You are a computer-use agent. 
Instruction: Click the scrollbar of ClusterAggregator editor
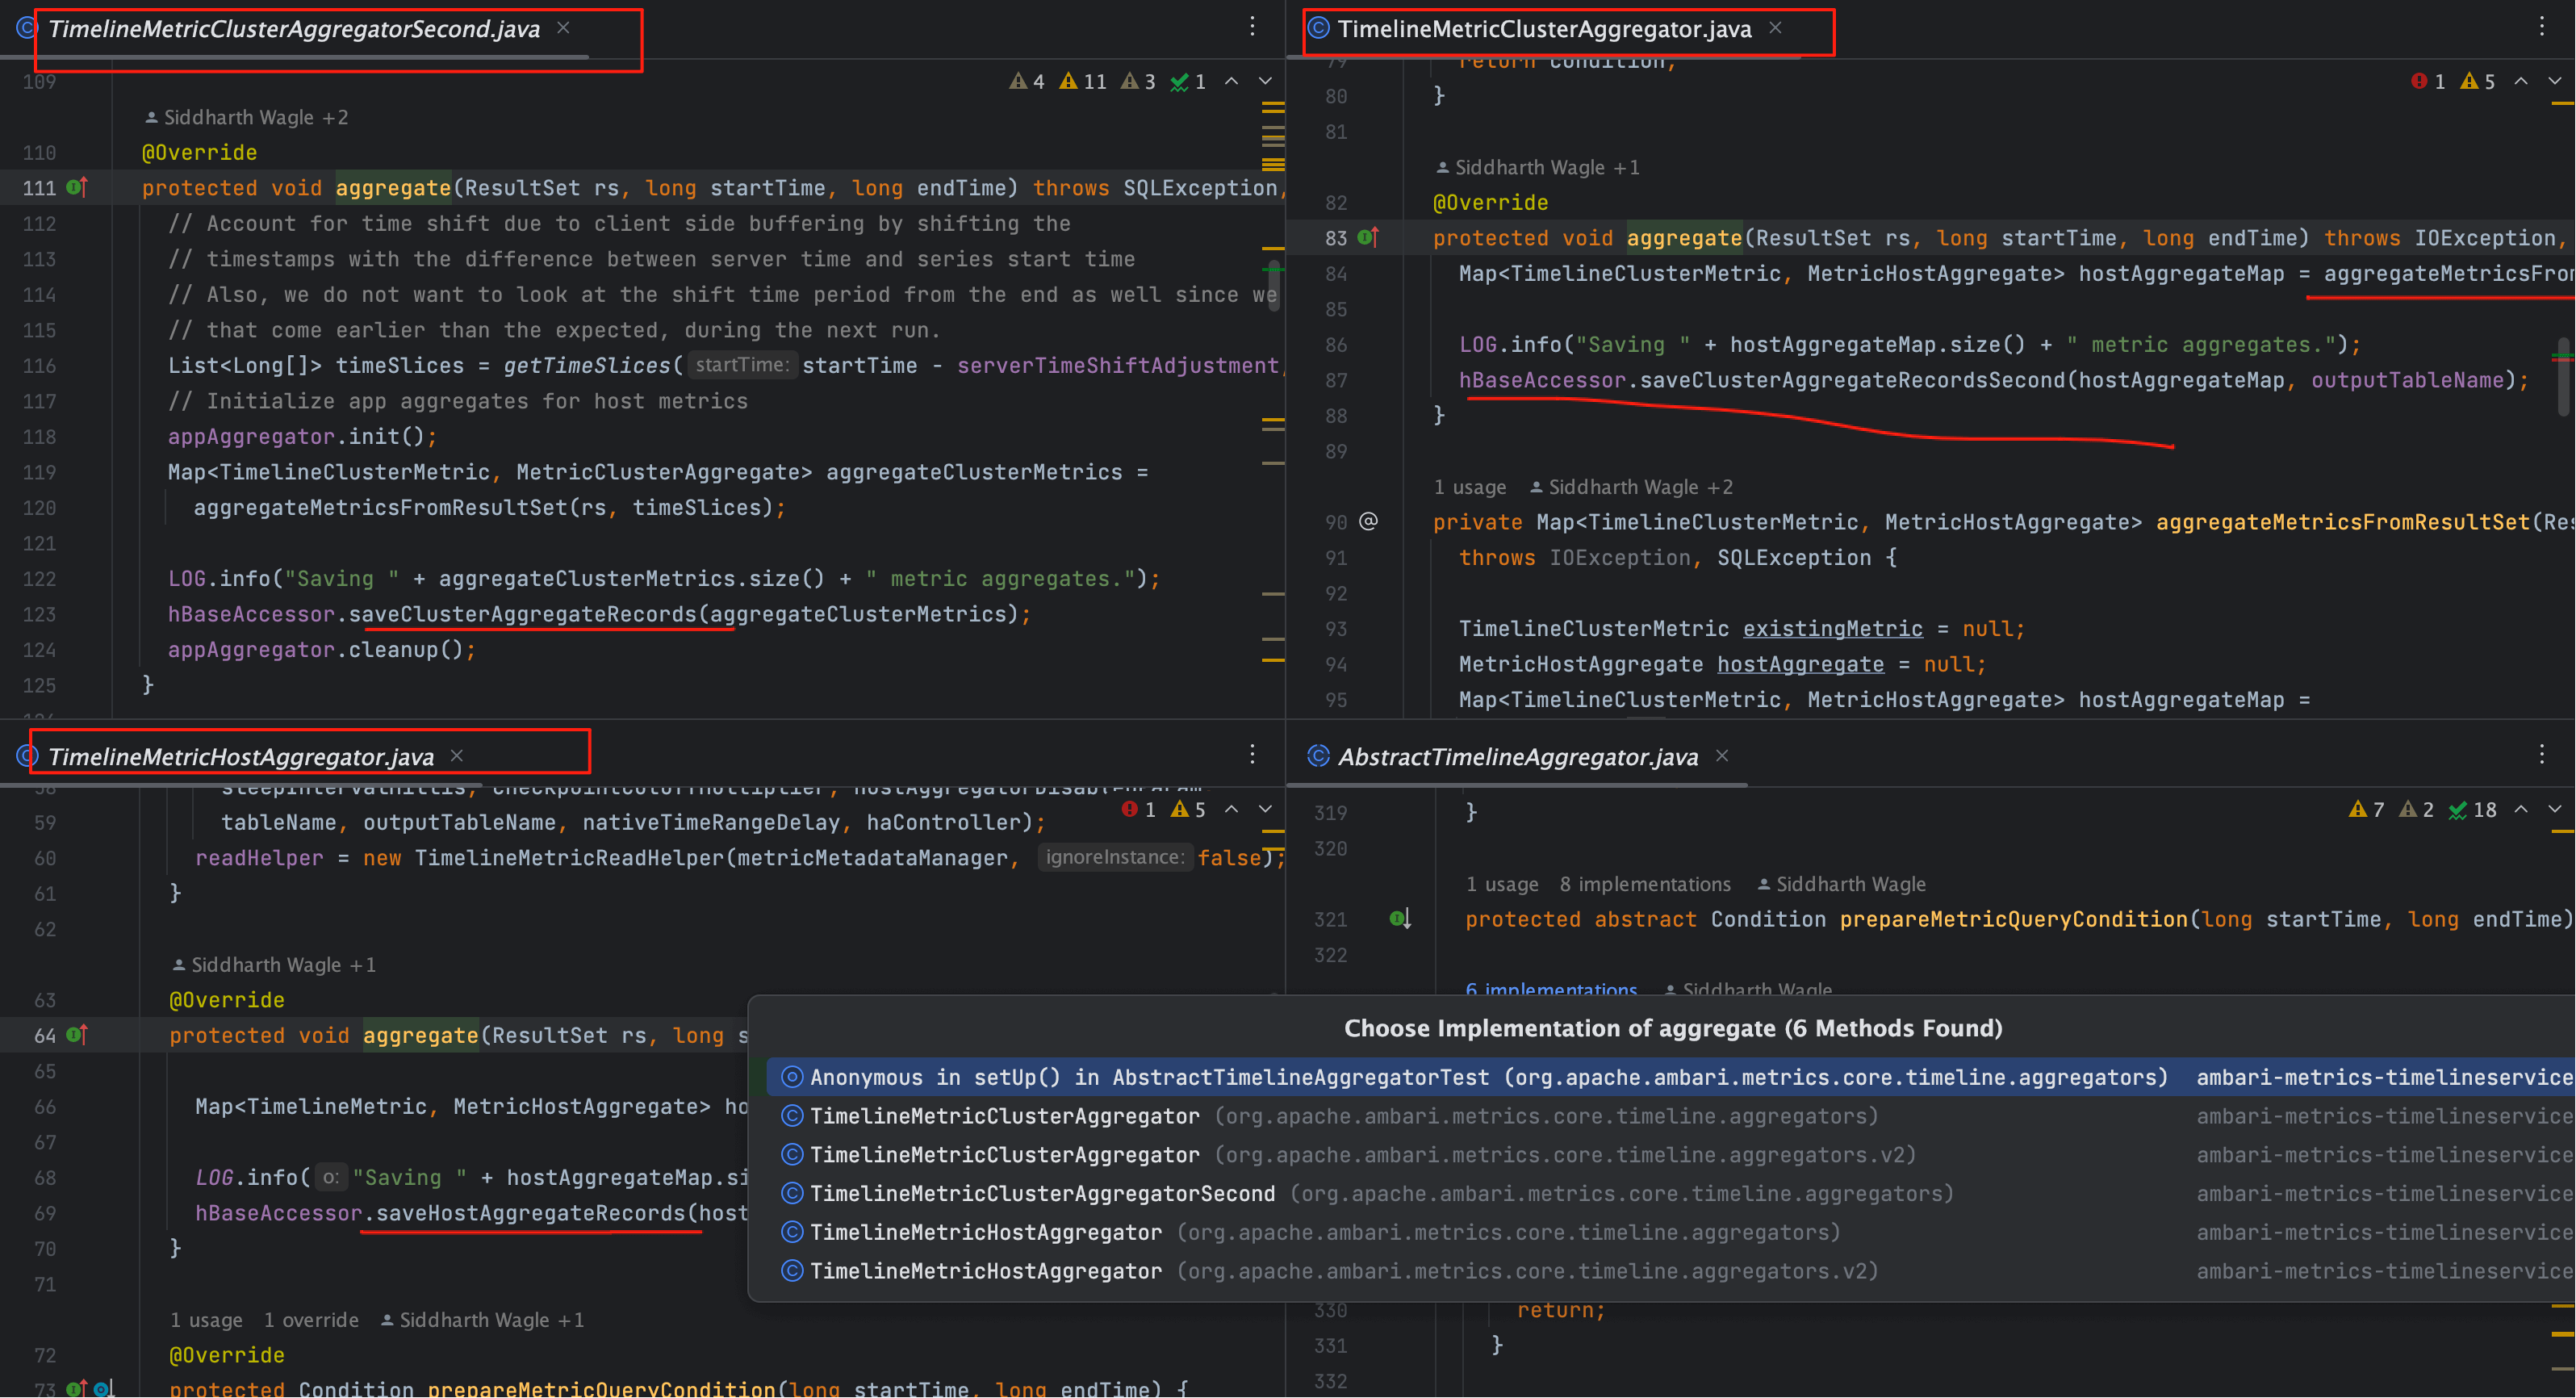[2563, 377]
